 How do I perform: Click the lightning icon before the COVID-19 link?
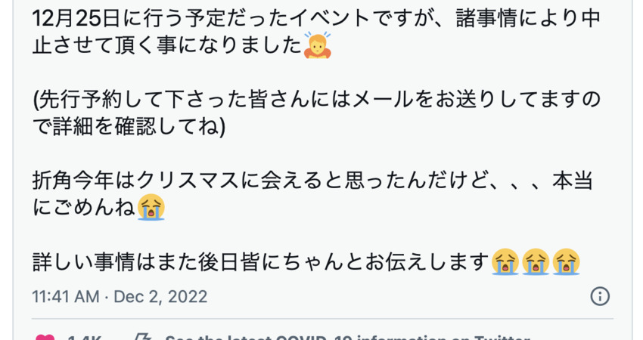coord(144,337)
